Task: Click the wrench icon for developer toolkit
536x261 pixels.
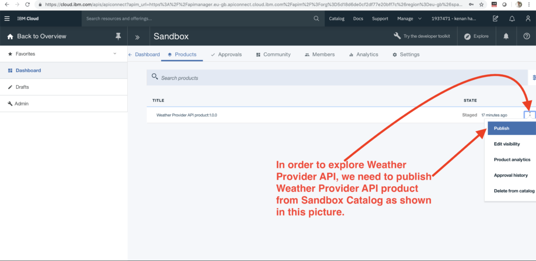Action: 397,36
